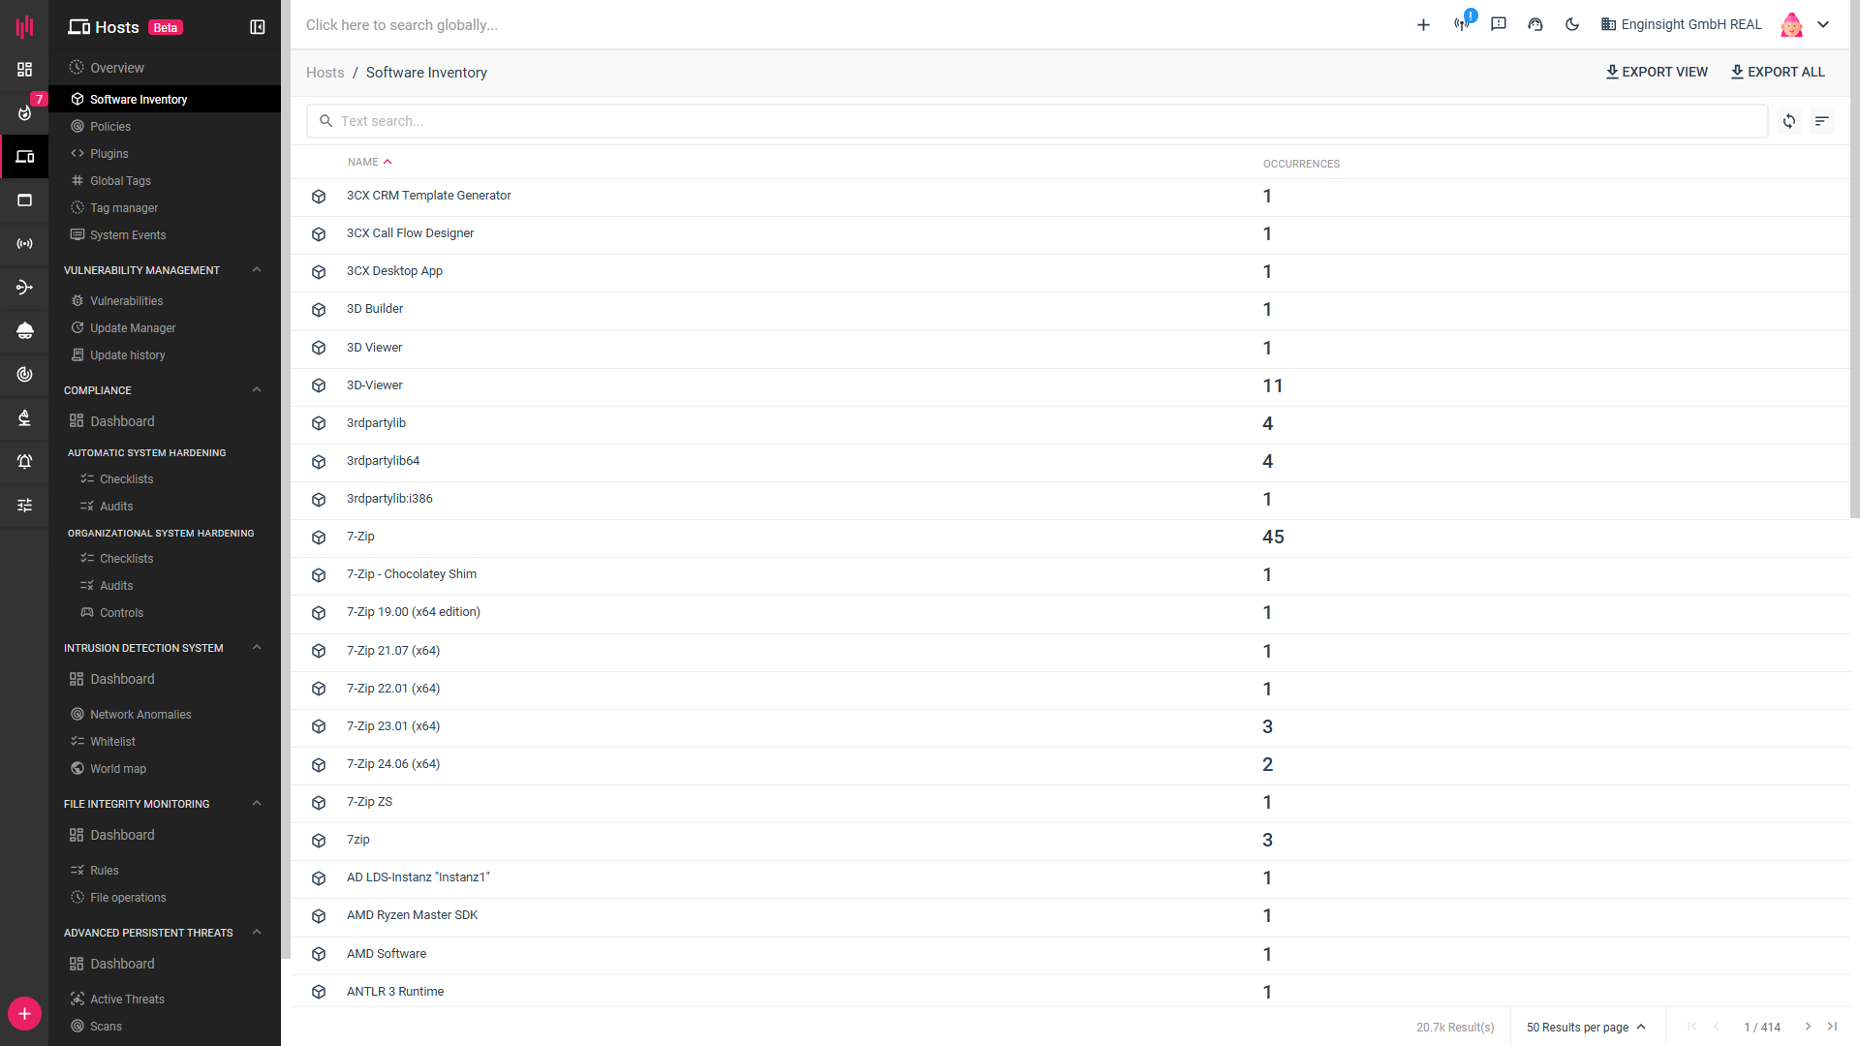Collapse the Vulnerability Management section
1860x1046 pixels.
click(257, 270)
